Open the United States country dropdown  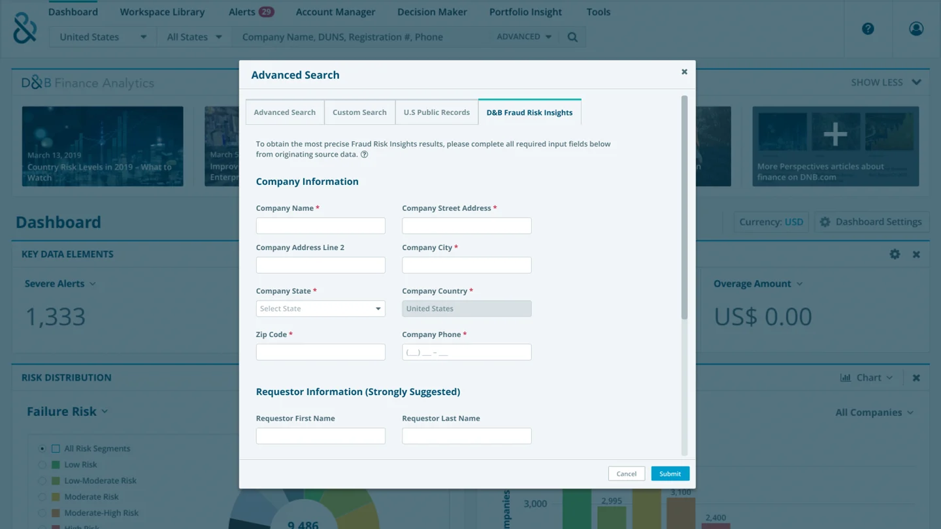click(103, 37)
